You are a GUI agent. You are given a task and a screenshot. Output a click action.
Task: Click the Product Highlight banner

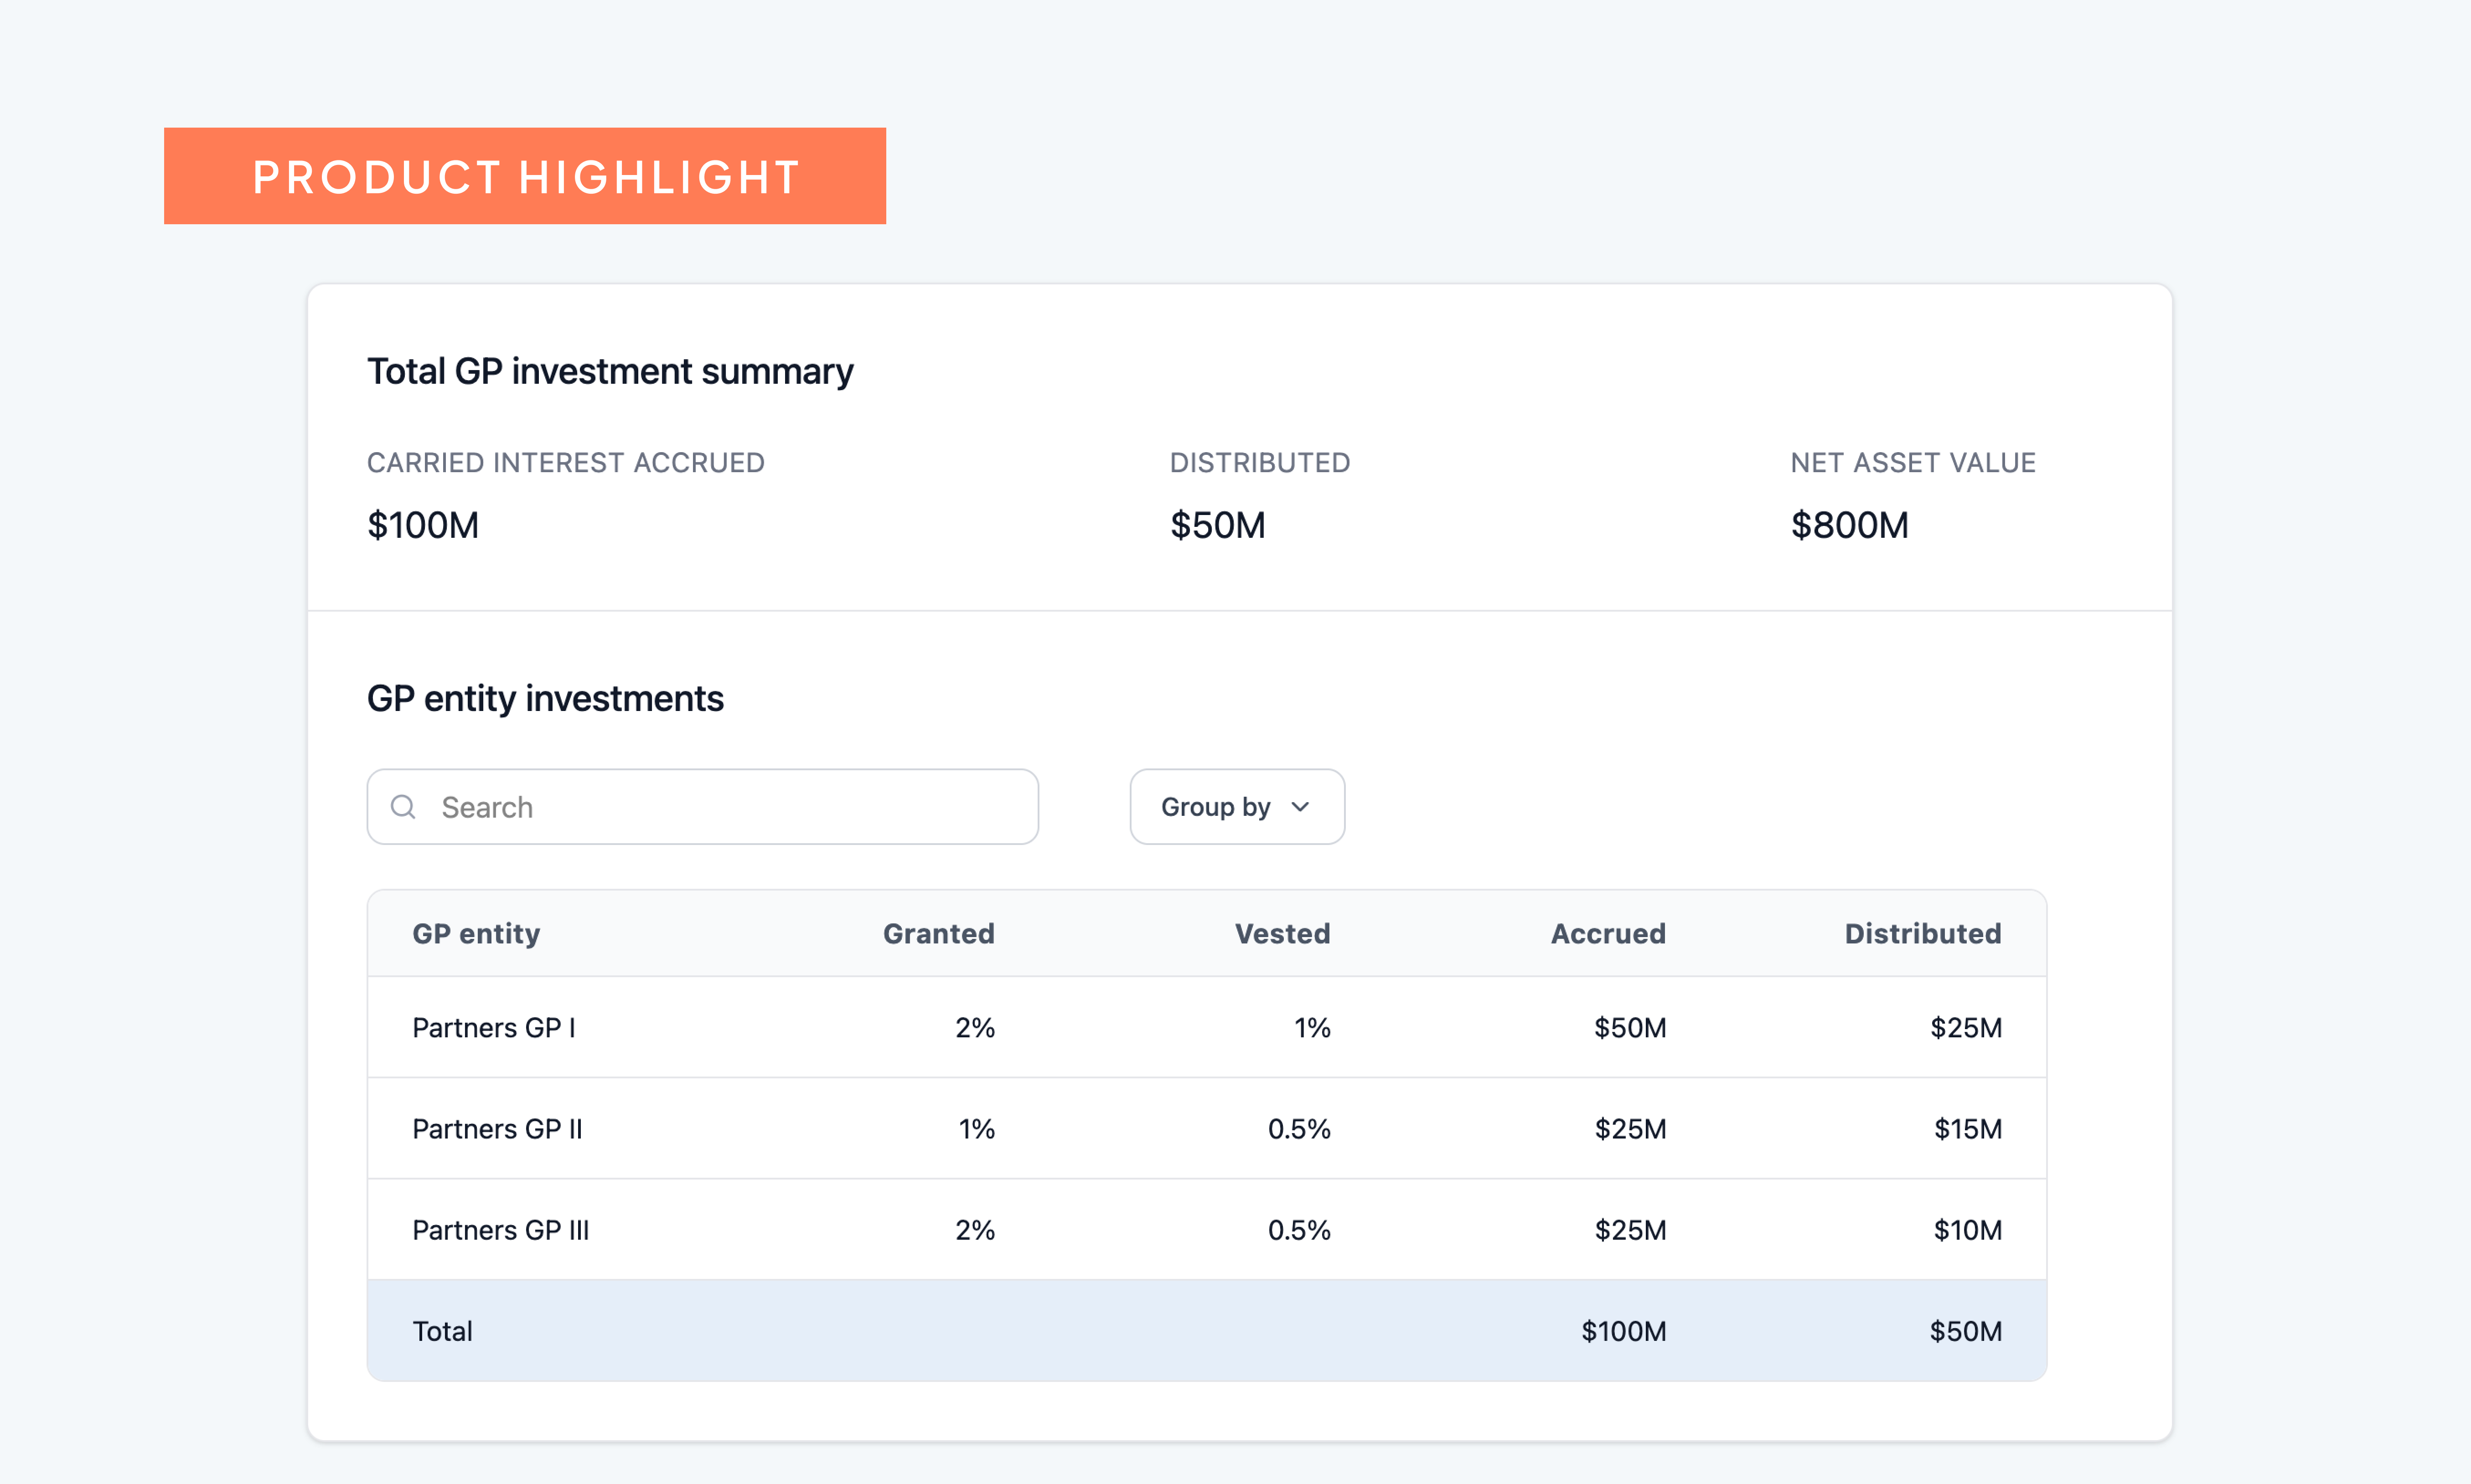525,176
